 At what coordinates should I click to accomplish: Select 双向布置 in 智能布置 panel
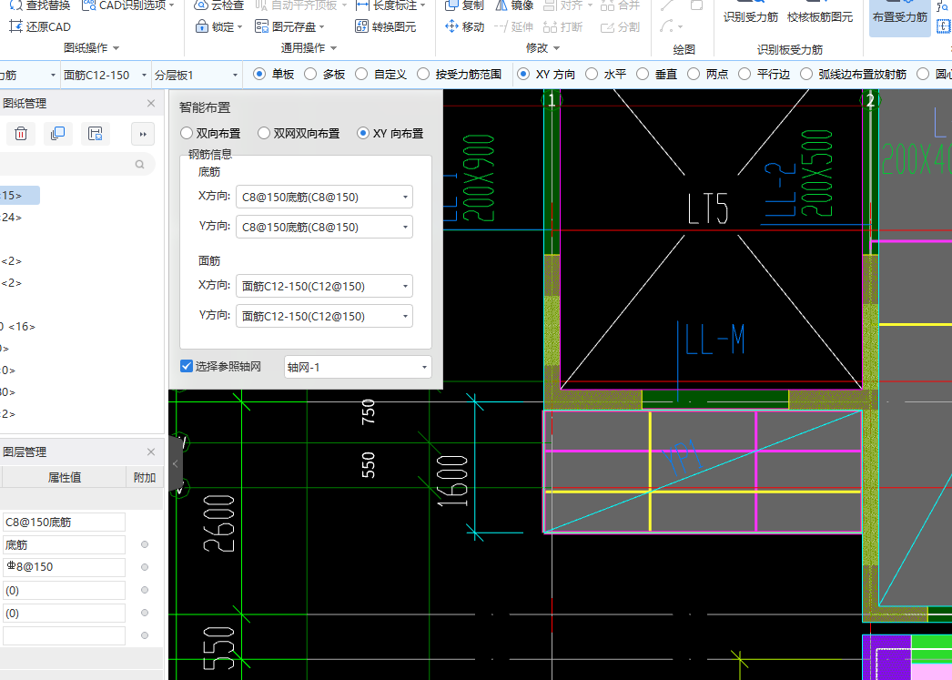coord(210,133)
